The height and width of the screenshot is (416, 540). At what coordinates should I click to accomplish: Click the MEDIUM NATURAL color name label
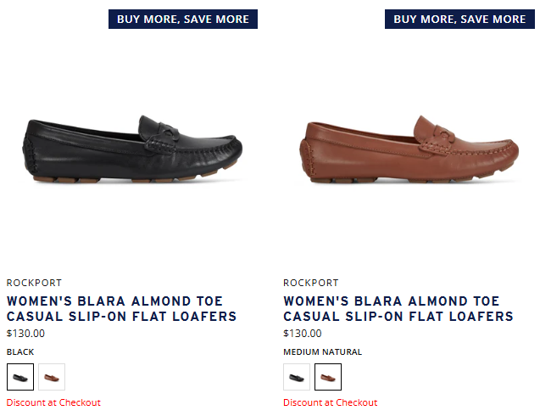[323, 351]
